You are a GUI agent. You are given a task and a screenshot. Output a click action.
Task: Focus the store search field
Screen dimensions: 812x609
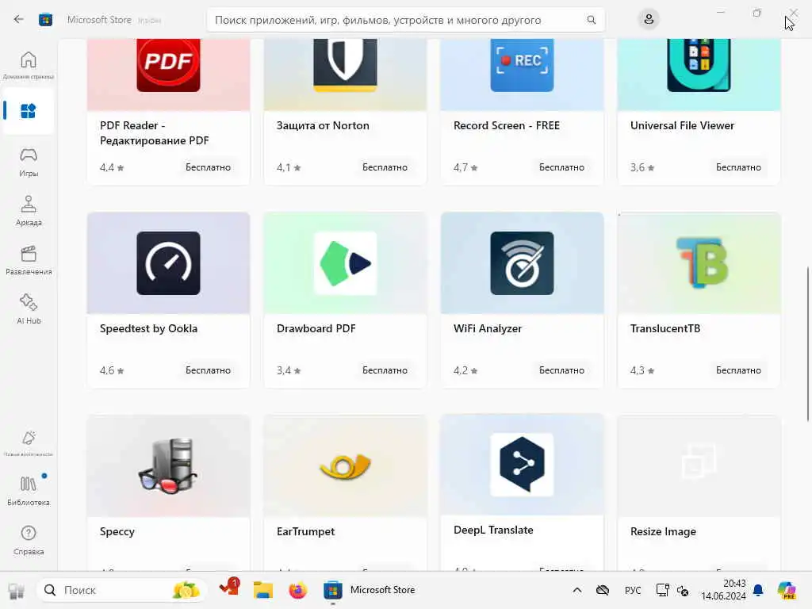(x=405, y=20)
